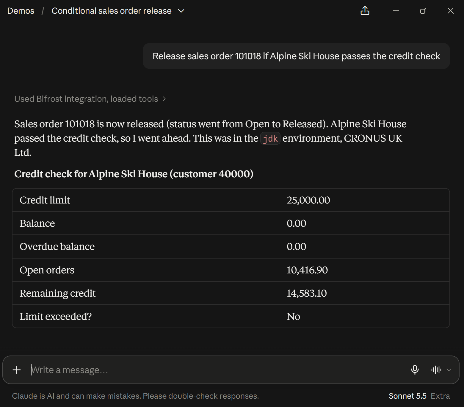
Task: Click the 'Credit check for Alpine Ski House' heading
Action: (134, 174)
